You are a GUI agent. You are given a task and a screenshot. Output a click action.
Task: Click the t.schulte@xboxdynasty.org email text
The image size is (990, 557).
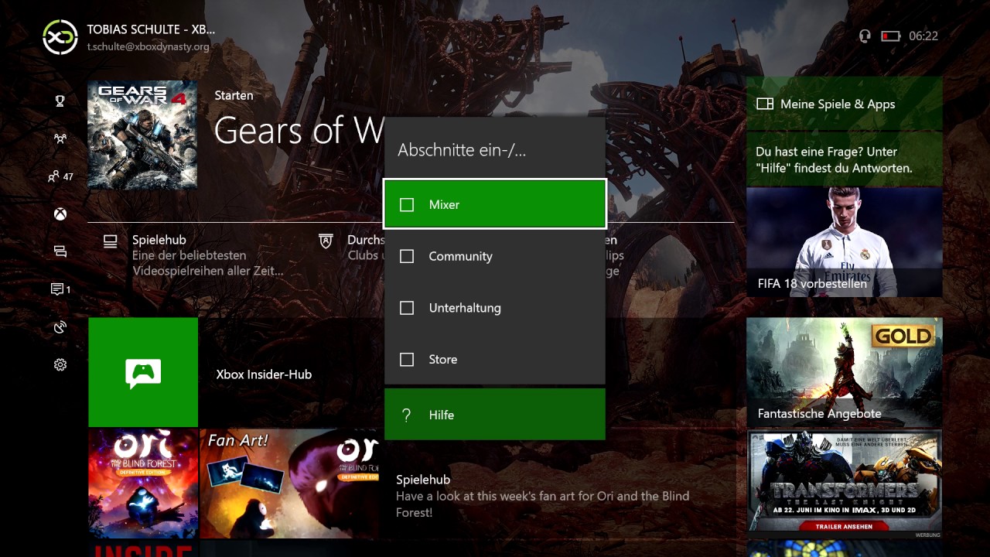(148, 46)
